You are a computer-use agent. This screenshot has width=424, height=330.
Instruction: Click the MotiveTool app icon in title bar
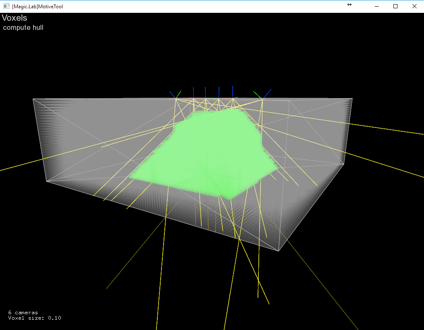pos(6,6)
